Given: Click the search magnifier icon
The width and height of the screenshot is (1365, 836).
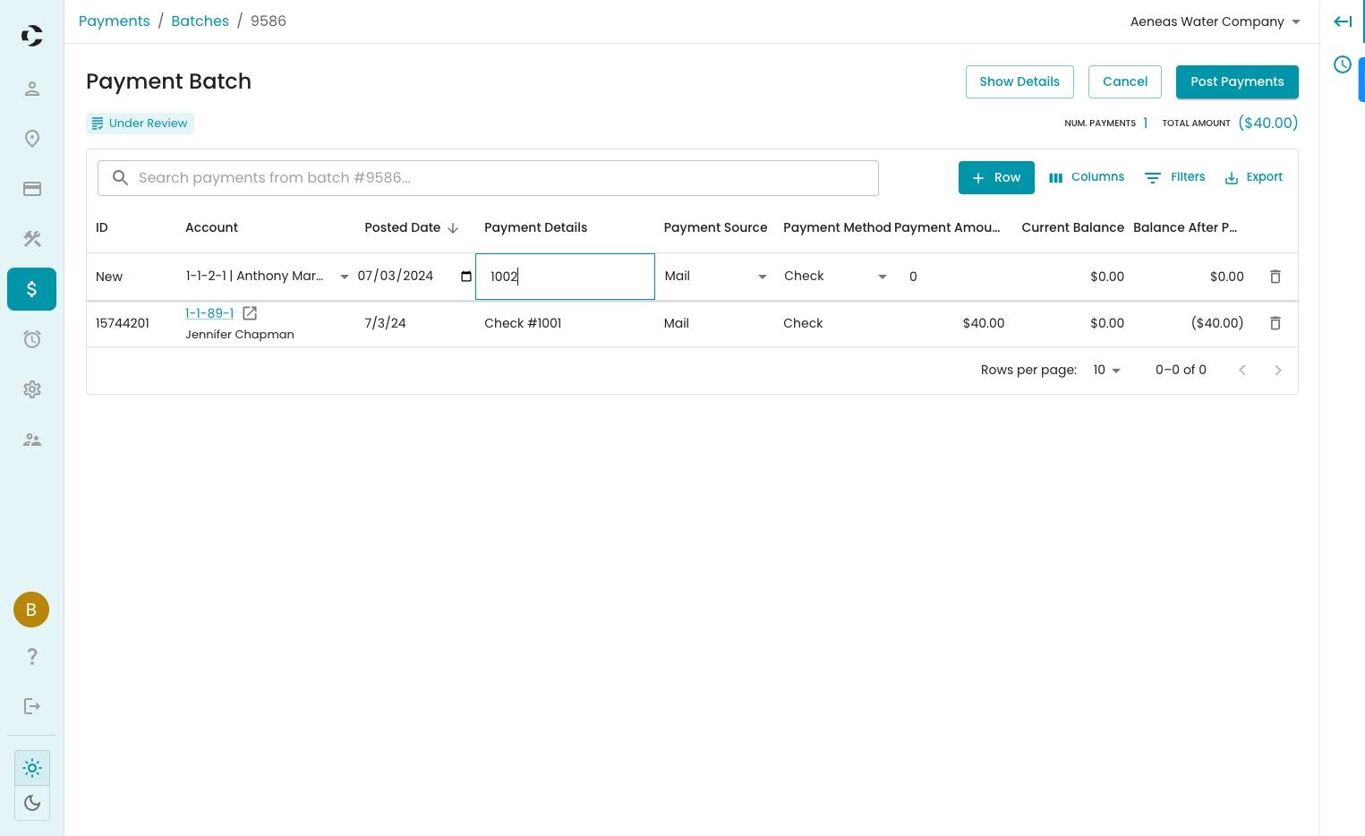Looking at the screenshot, I should tap(120, 178).
